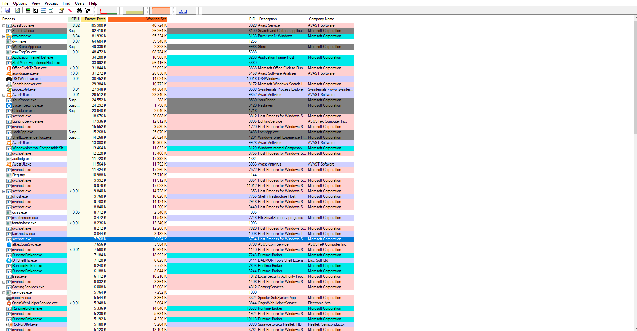Select the Registry process row
This screenshot has width=637, height=331.
[x=177, y=175]
